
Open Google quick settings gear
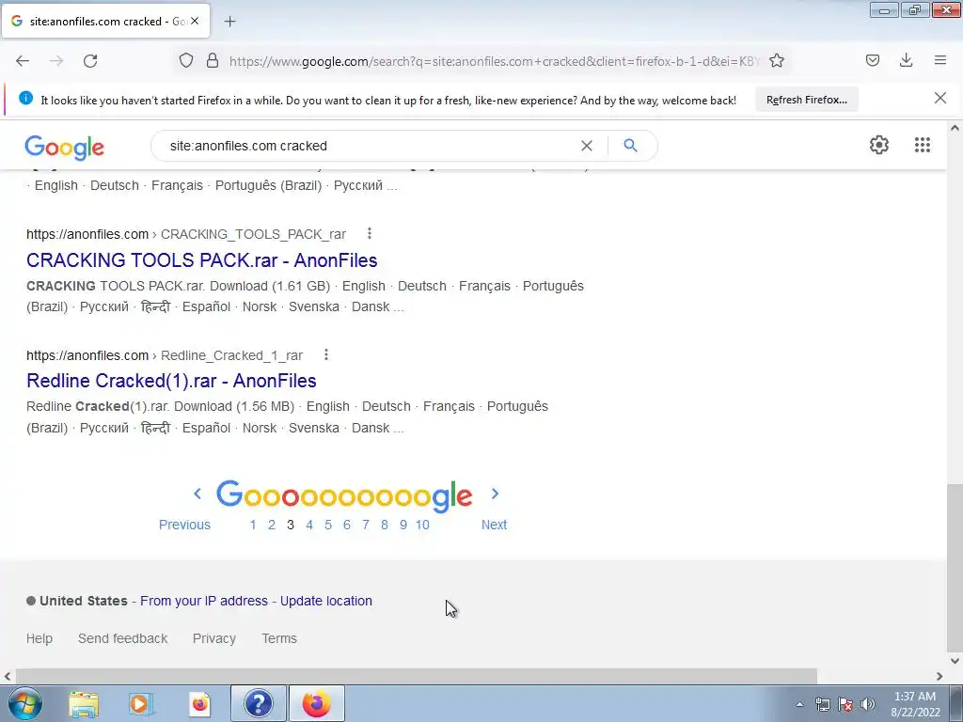(879, 145)
